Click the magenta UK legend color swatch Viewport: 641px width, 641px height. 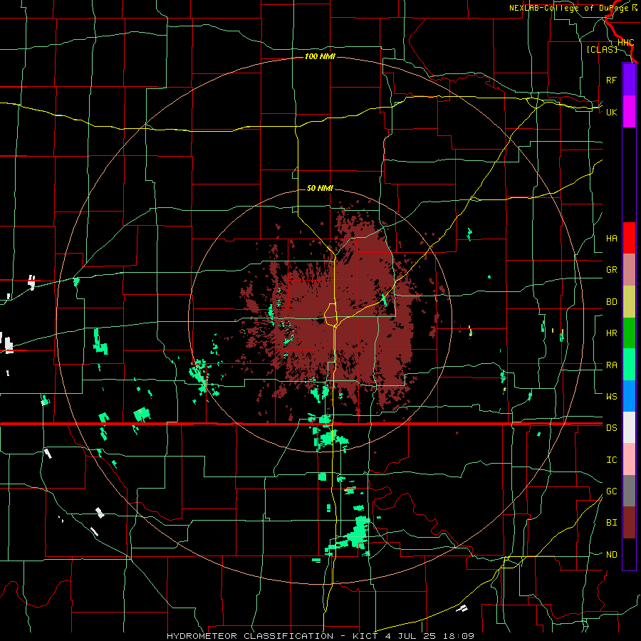(x=629, y=112)
